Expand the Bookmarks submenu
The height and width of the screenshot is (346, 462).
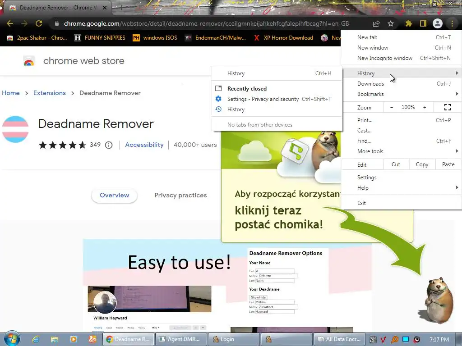401,94
